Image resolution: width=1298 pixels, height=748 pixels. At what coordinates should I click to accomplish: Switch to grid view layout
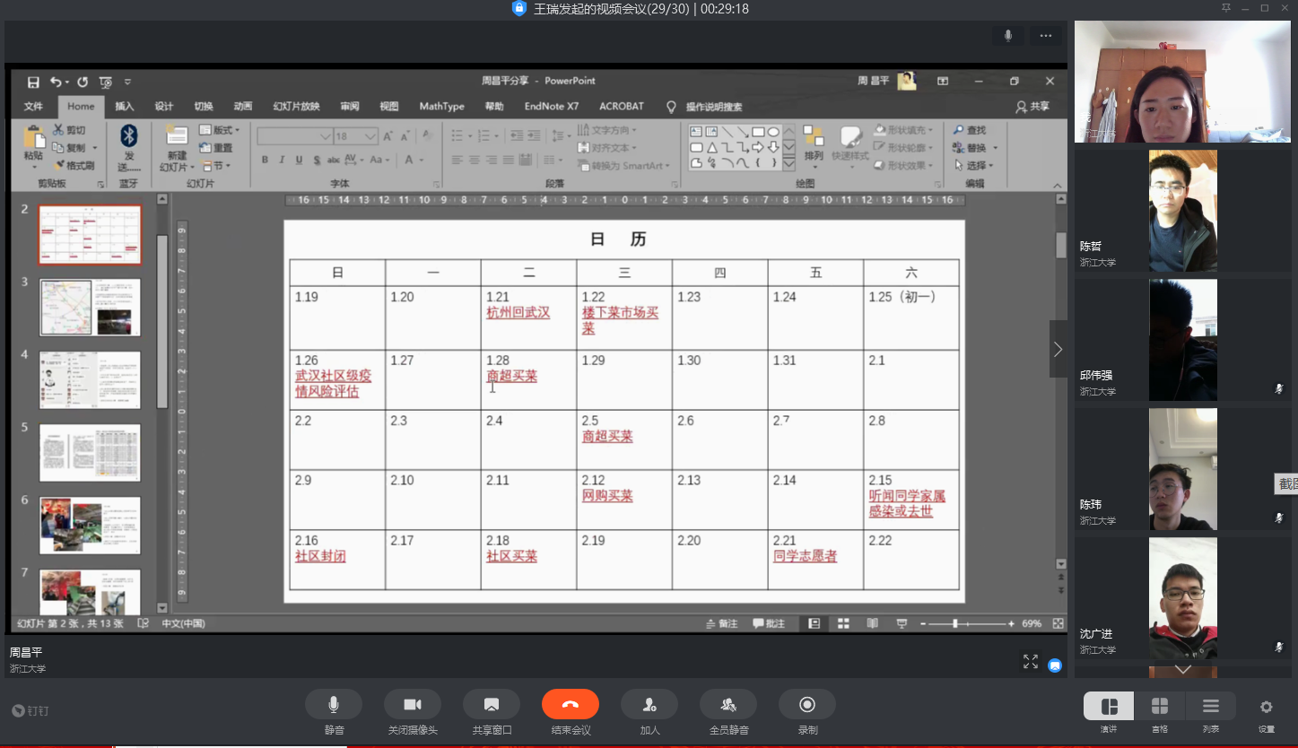click(1159, 707)
